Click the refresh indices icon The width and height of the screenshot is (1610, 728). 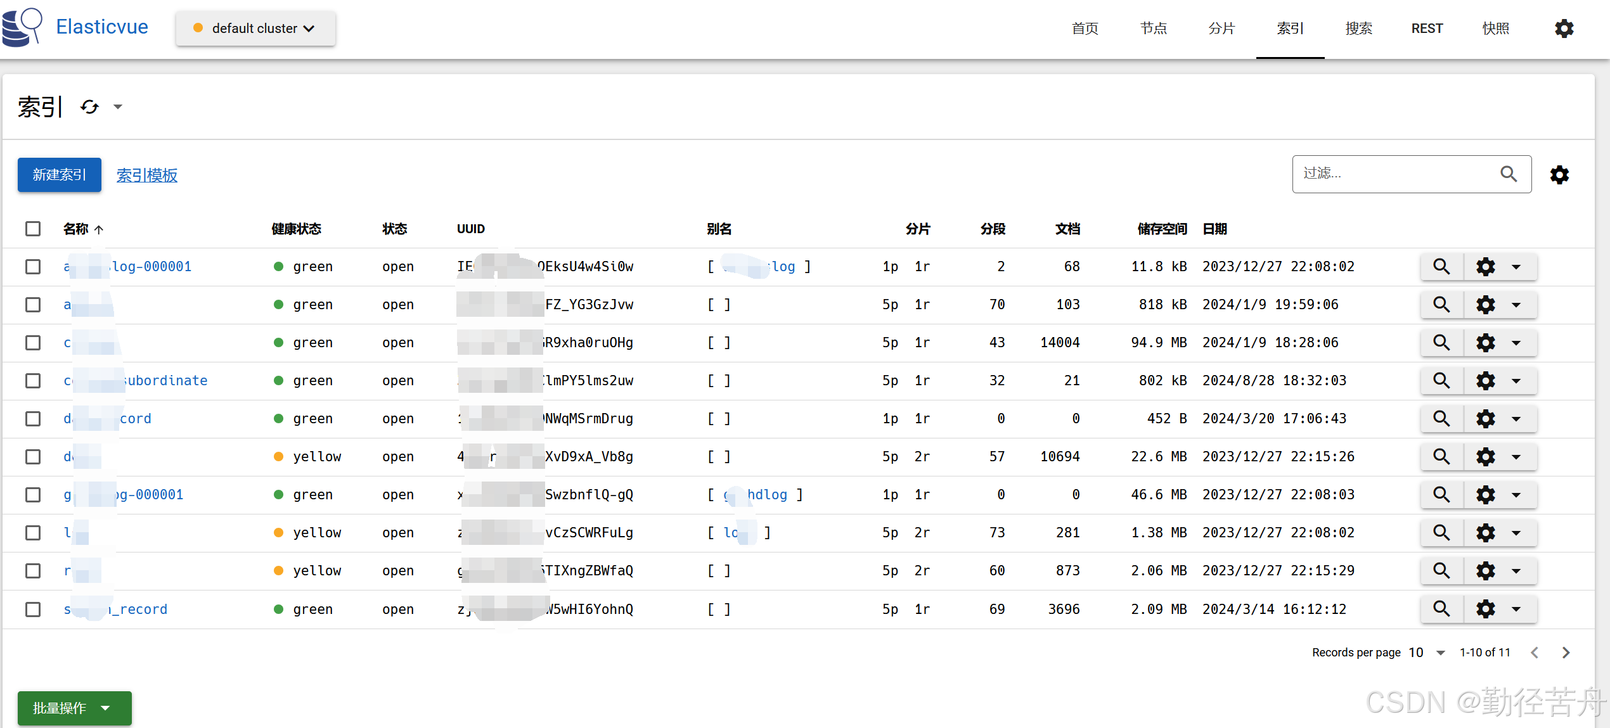pyautogui.click(x=90, y=107)
